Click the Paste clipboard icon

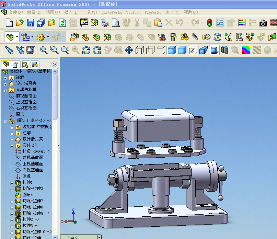[x=158, y=23]
